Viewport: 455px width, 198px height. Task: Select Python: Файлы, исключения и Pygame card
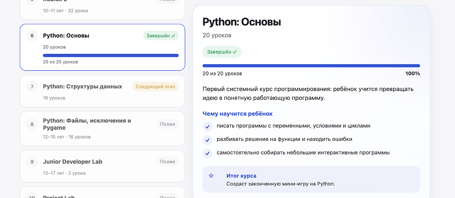[x=103, y=128]
